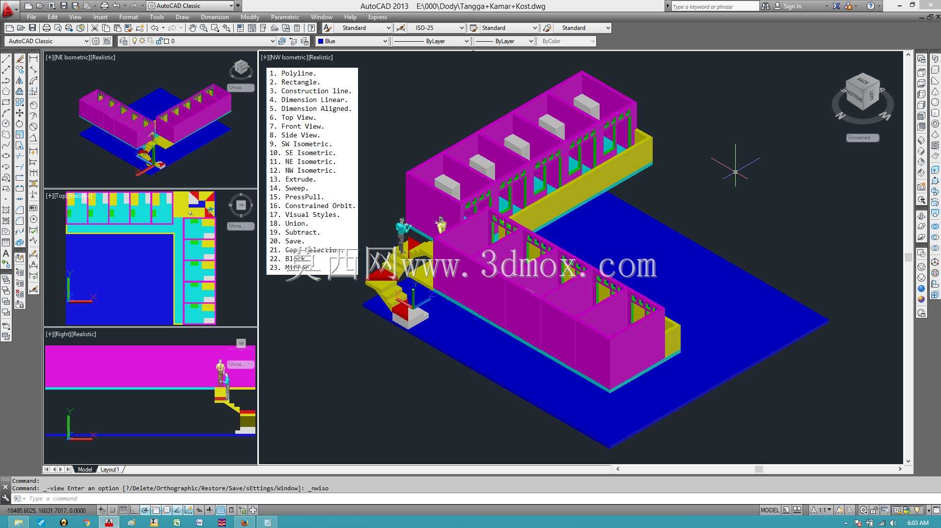Open the annotation scale 1:1 dropdown
The height and width of the screenshot is (528, 941).
[821, 510]
